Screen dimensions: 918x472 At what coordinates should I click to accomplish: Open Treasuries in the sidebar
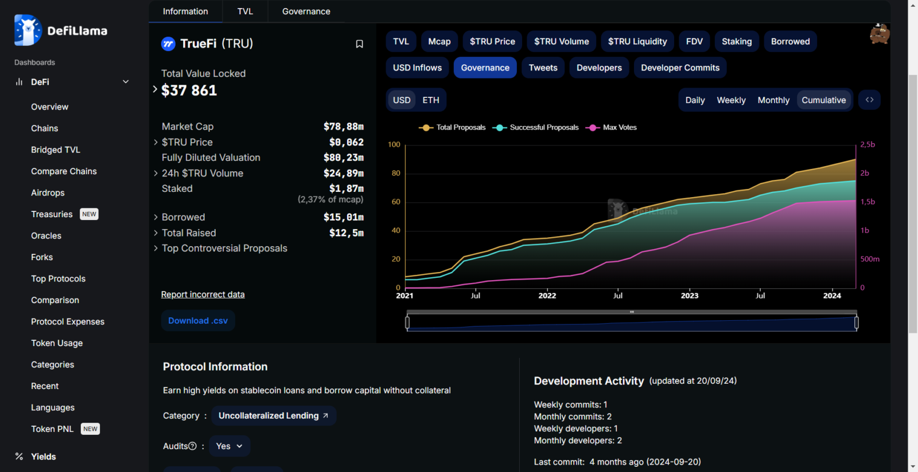(x=52, y=214)
